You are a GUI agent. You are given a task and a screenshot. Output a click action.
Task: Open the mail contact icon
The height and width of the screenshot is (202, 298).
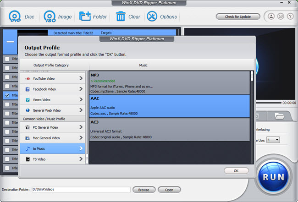coord(281,16)
